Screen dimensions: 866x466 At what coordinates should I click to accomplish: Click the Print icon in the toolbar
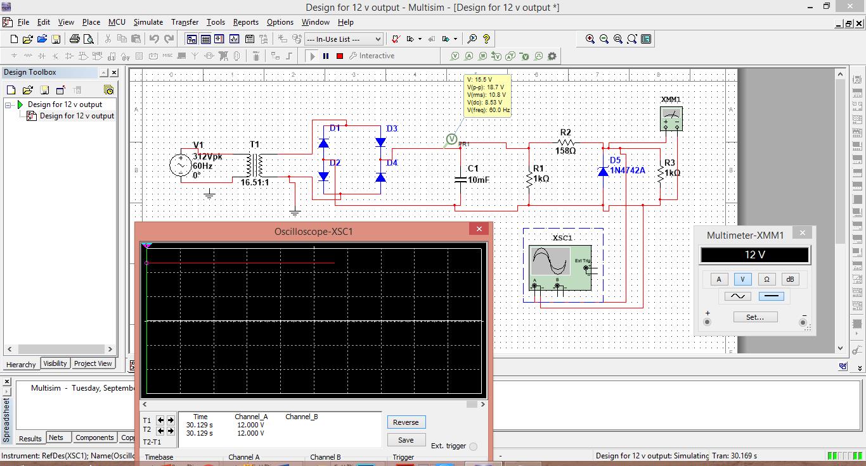(x=74, y=39)
